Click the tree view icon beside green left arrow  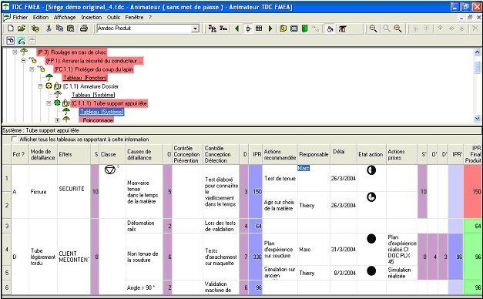pos(248,29)
